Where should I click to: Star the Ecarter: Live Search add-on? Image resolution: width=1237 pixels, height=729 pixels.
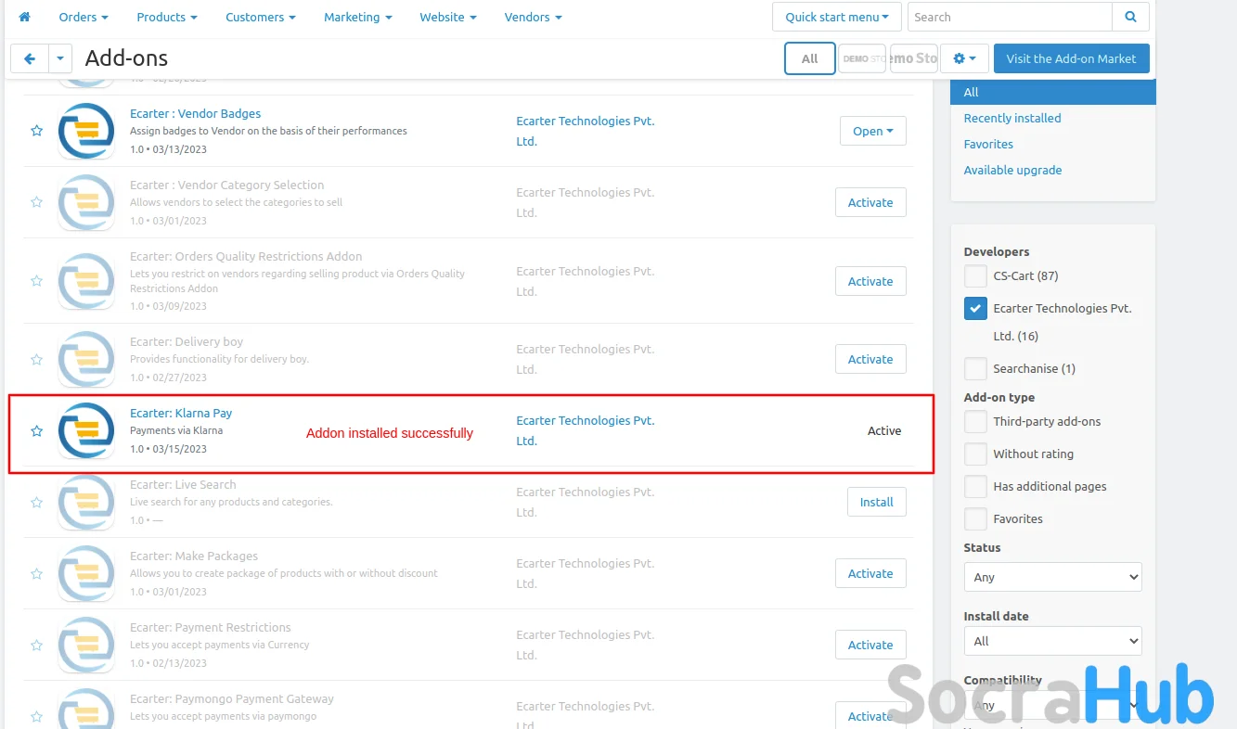[x=37, y=502]
